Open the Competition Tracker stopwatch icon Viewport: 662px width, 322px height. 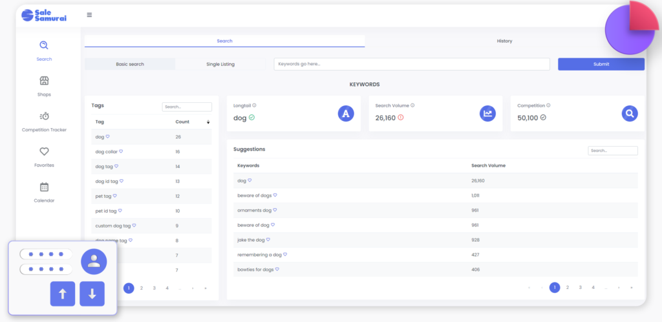click(x=44, y=116)
